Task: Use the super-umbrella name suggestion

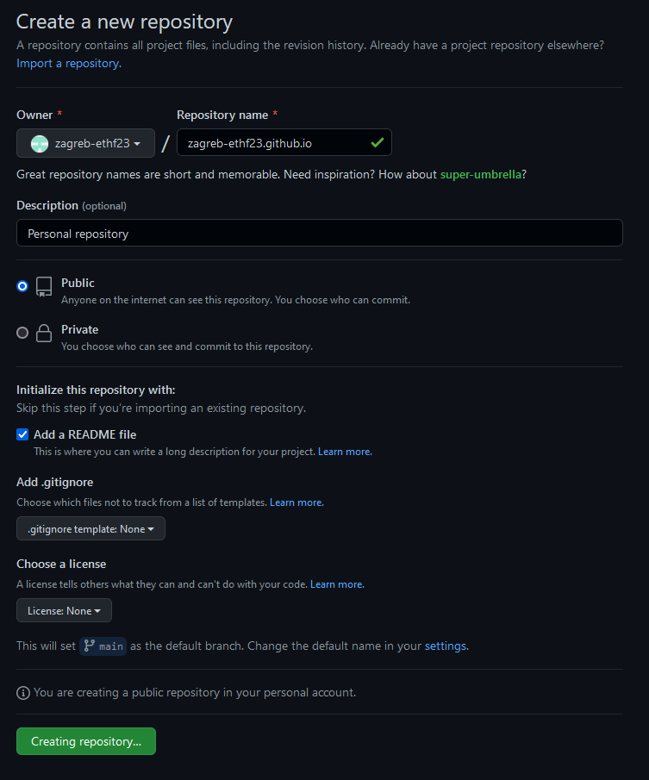Action: (480, 174)
